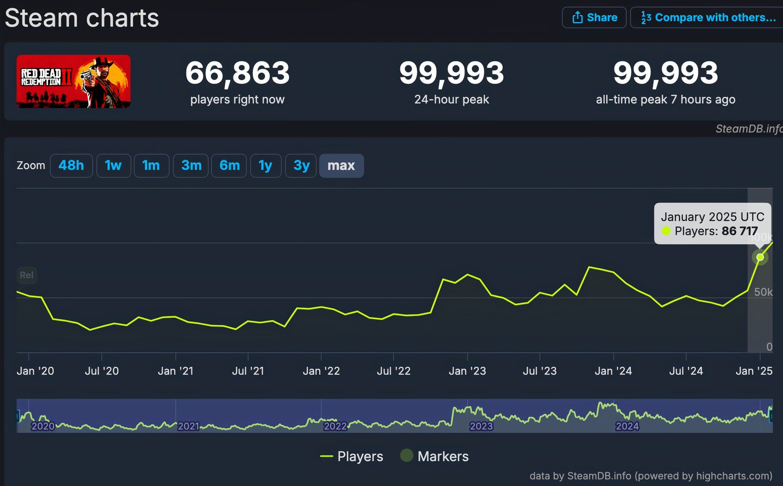The width and height of the screenshot is (783, 486).
Task: Click the Markers legend circle icon
Action: click(x=406, y=455)
